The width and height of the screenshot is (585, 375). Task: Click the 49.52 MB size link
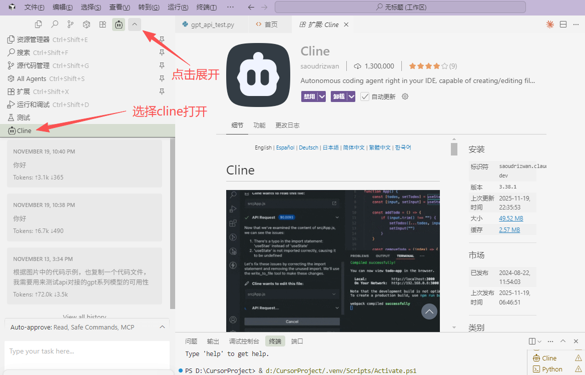(x=511, y=218)
